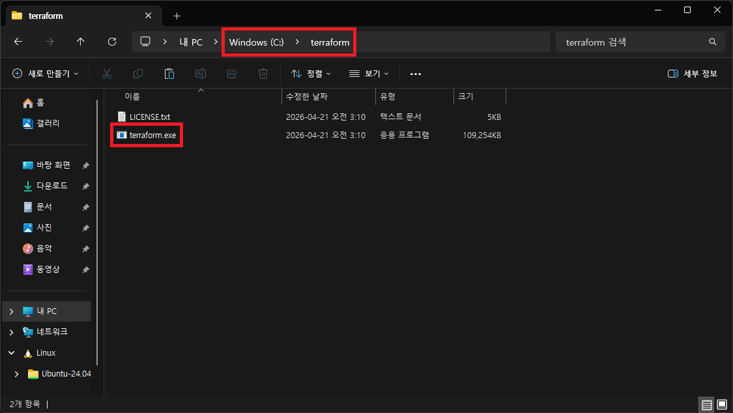Click the Paste clipboard icon

(169, 74)
